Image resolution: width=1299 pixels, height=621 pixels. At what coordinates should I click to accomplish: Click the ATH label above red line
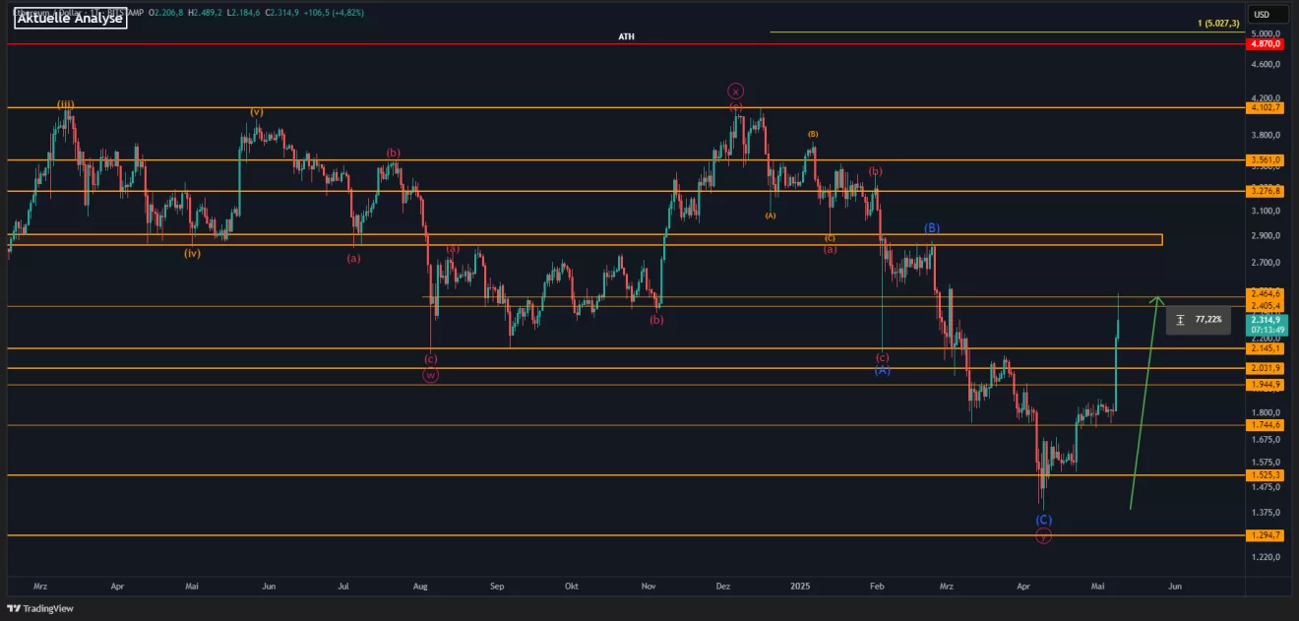pos(626,36)
